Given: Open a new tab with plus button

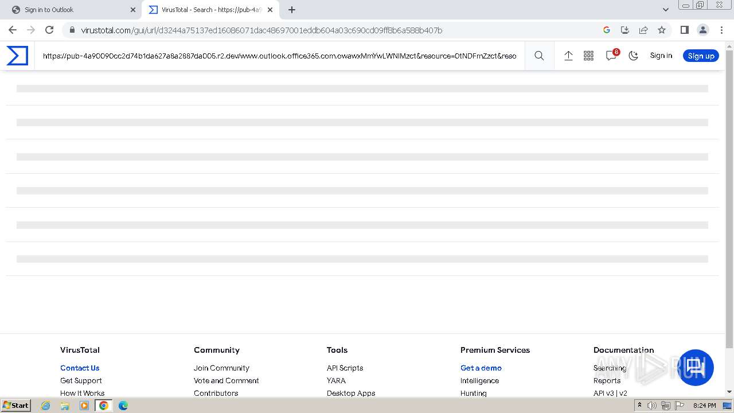Looking at the screenshot, I should click(291, 10).
